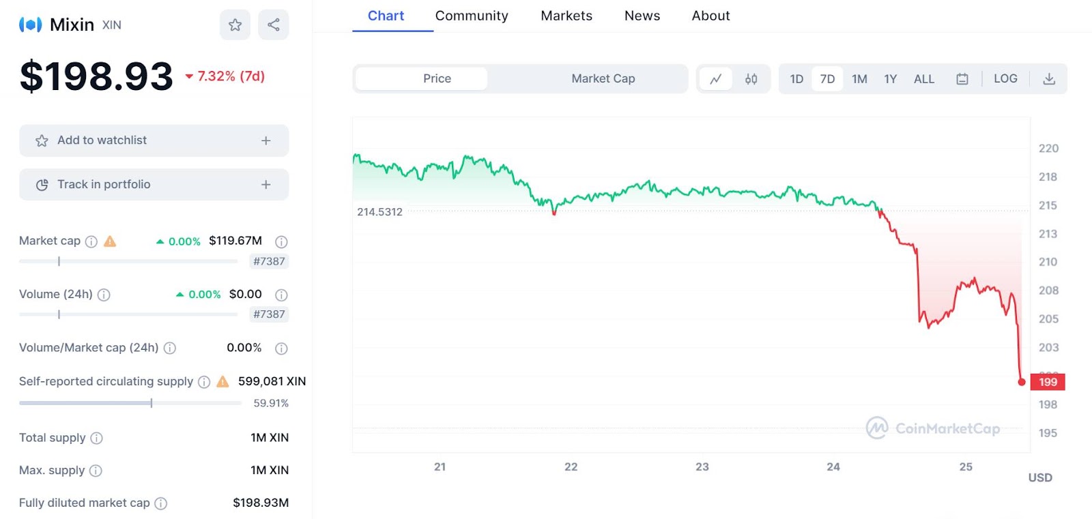
Task: Download the chart data
Action: (x=1049, y=79)
